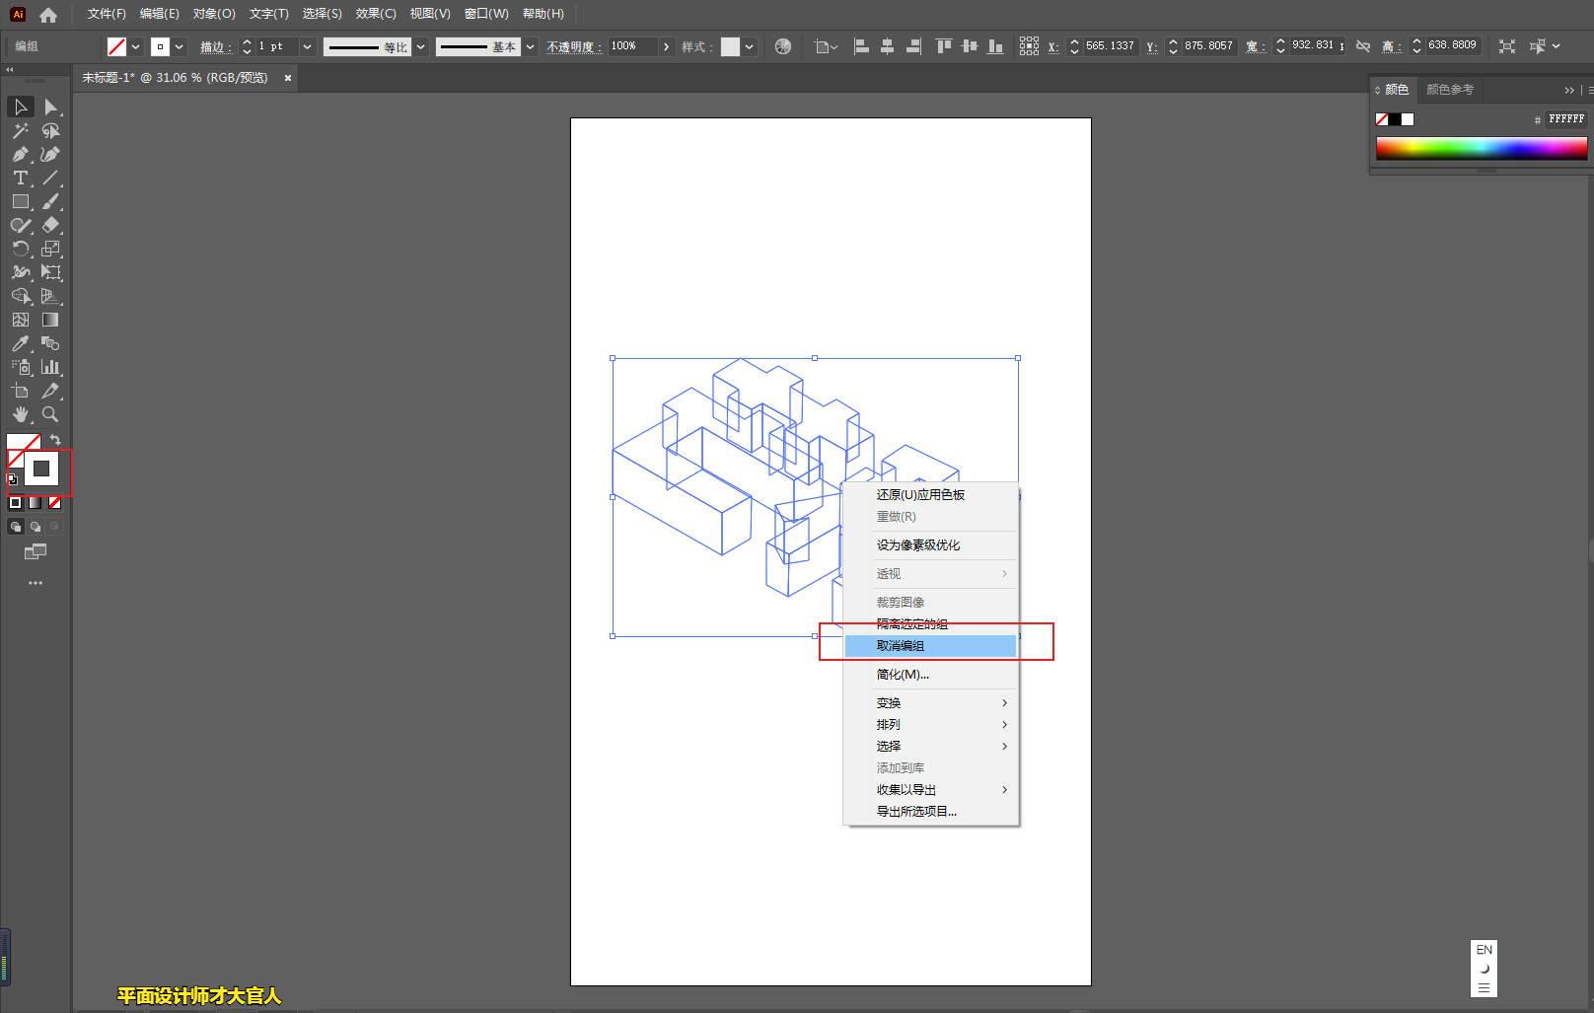
Task: Toggle constrain width and height proportions link
Action: [x=1363, y=46]
